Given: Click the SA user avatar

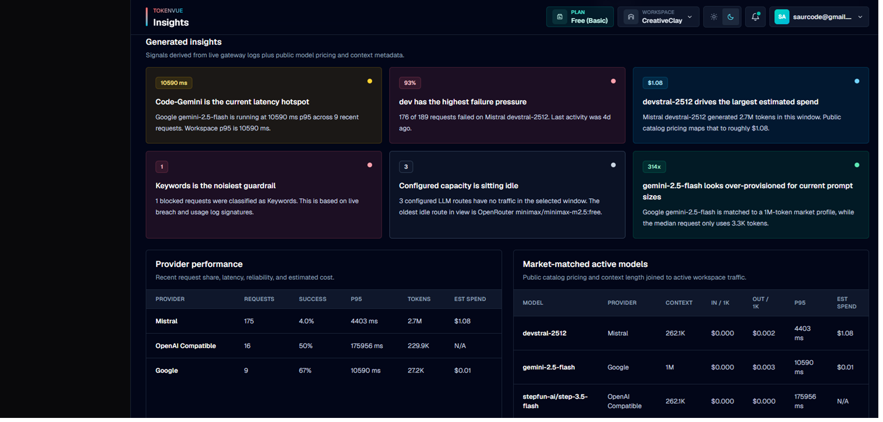Looking at the screenshot, I should [782, 17].
